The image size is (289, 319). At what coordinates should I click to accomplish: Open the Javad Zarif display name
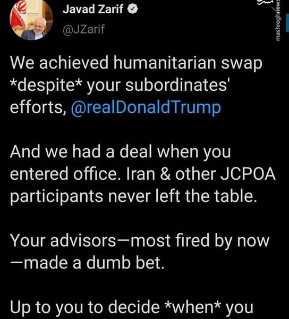click(93, 9)
